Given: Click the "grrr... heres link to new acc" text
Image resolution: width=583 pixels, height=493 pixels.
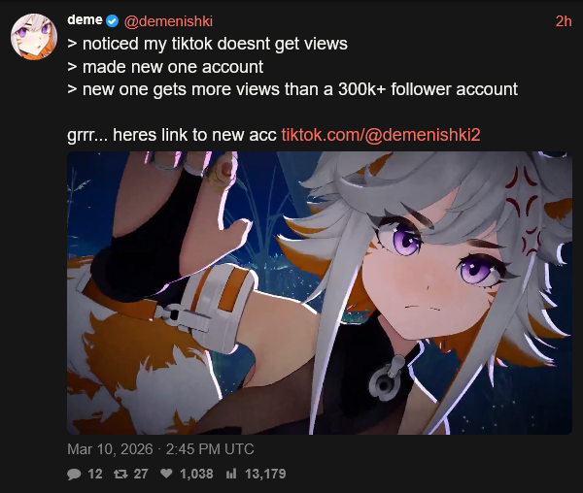Looking at the screenshot, I should point(172,135).
